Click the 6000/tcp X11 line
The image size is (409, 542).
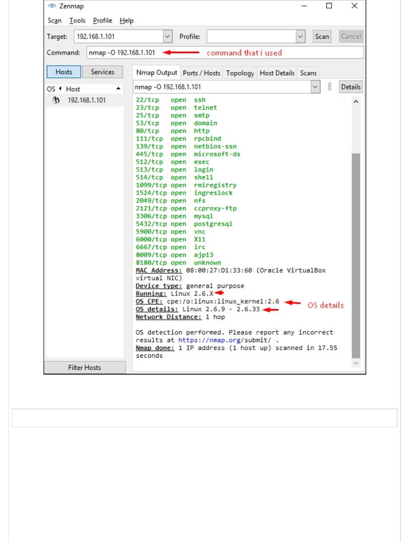[x=171, y=239]
